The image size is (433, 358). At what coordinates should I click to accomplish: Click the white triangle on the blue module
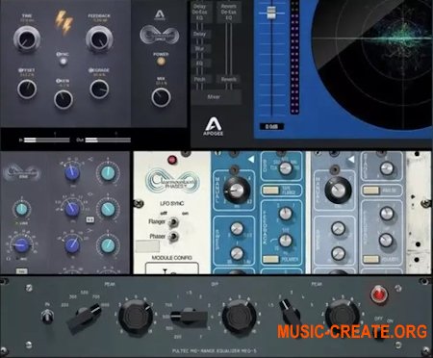point(251,159)
